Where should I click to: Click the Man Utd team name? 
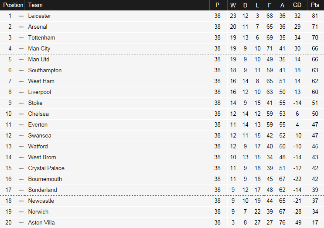(39, 59)
